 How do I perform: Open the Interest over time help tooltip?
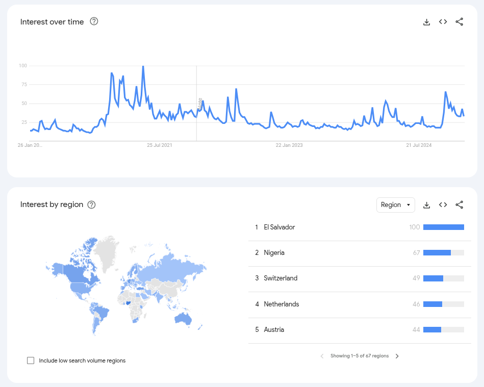pyautogui.click(x=94, y=21)
